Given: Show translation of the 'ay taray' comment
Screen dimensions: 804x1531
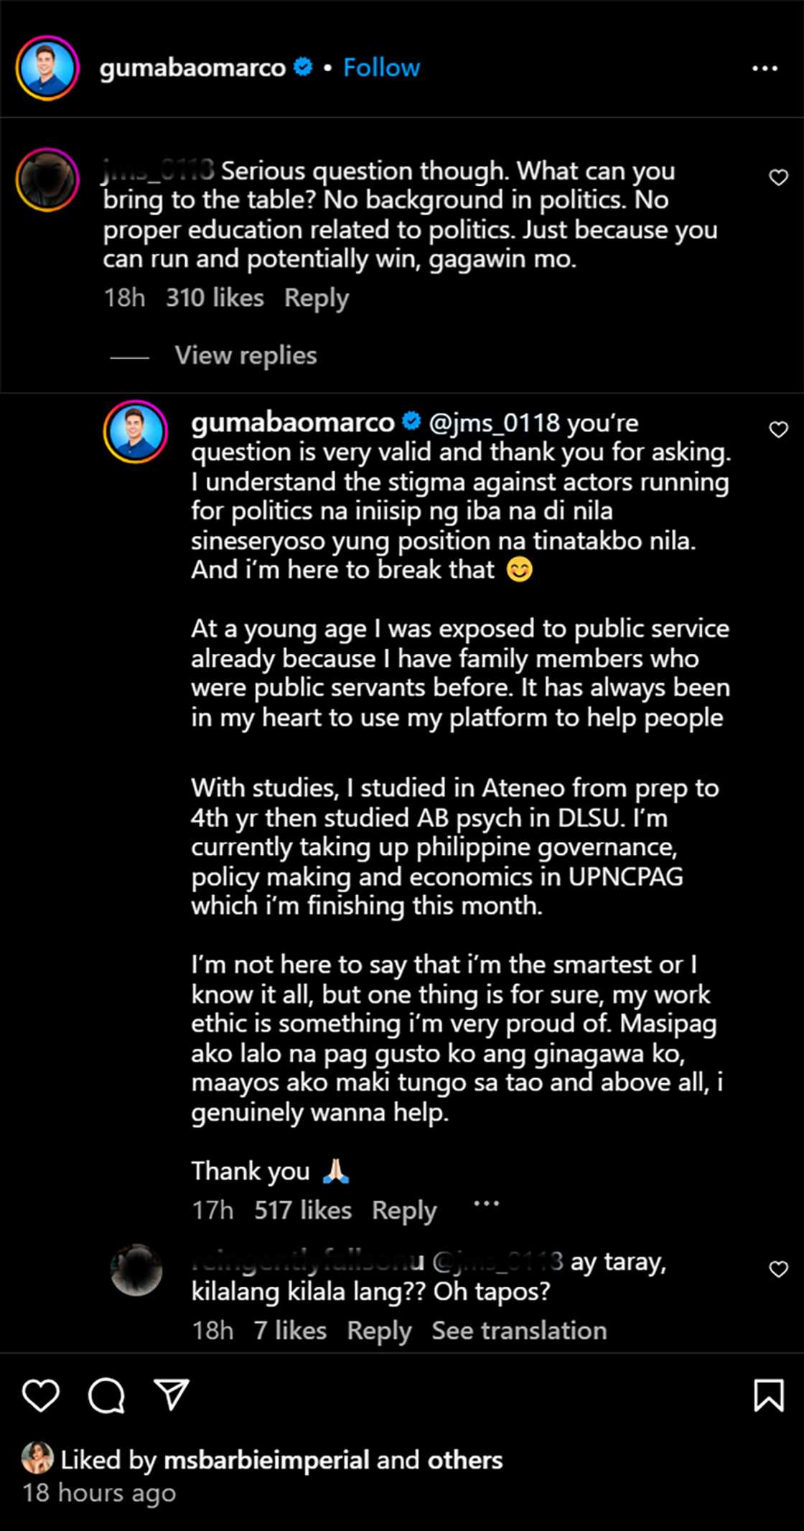Looking at the screenshot, I should tap(519, 1331).
